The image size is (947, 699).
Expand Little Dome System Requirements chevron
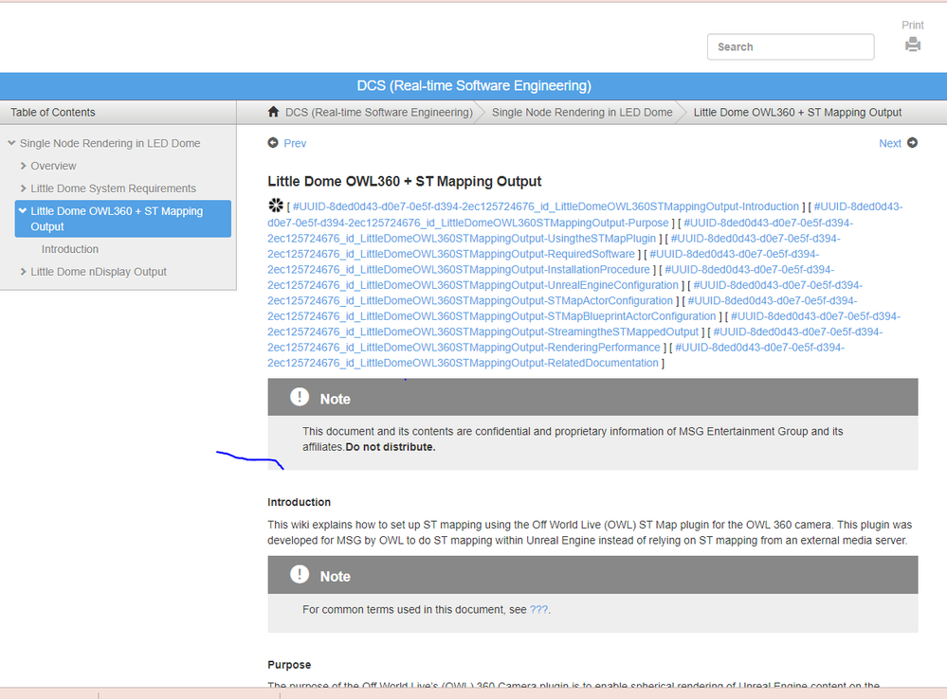pyautogui.click(x=23, y=188)
